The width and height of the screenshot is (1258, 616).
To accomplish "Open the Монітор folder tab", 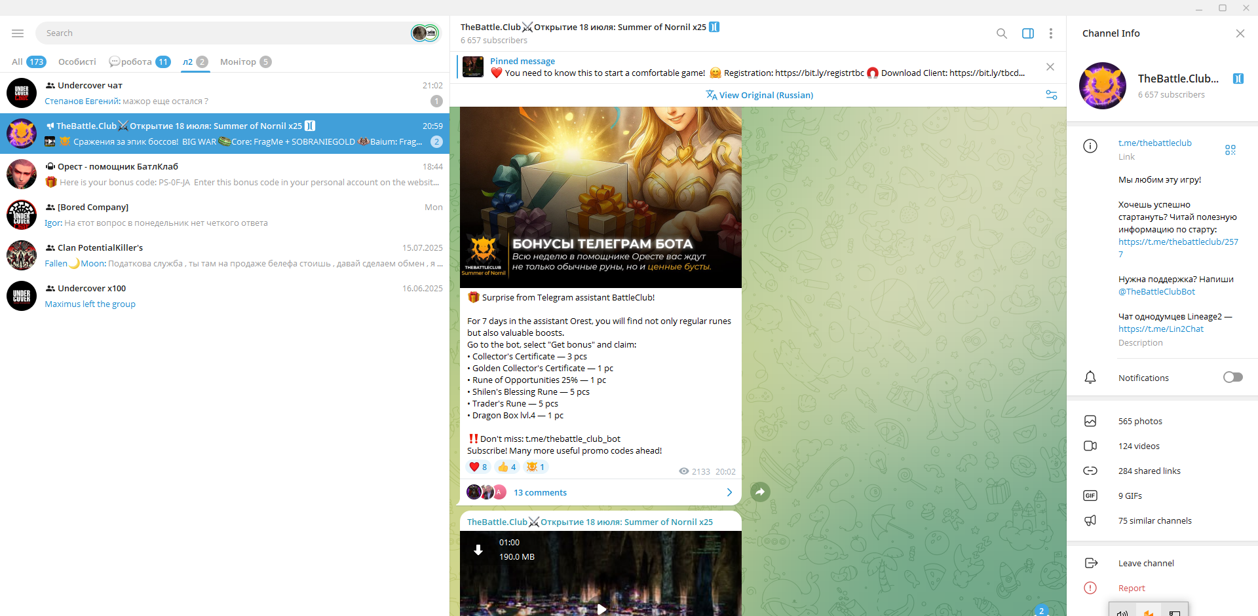I will point(246,62).
